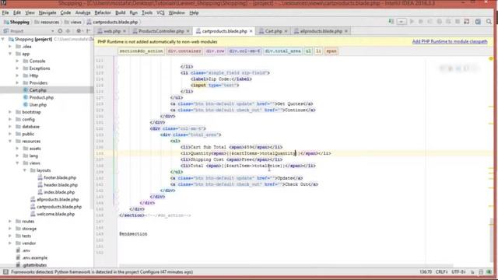Click resources in the navigation bar
Viewport: 498px width, 280px height.
click(47, 22)
